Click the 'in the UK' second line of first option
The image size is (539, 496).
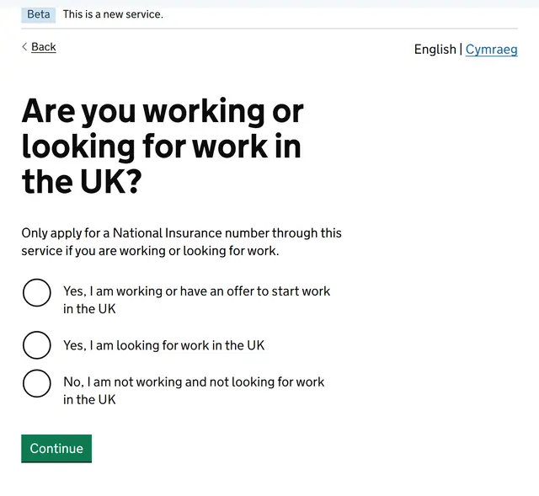(89, 309)
